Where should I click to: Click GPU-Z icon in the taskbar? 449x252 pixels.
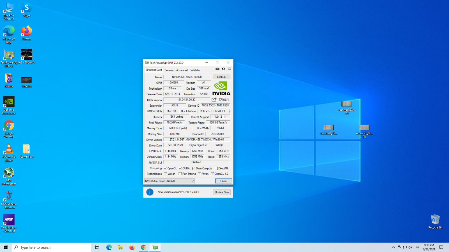coord(155,247)
